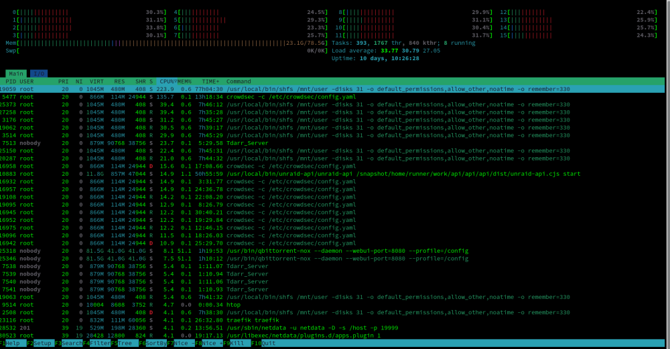The image size is (670, 349).
Task: Select the shfs row with time 7h41:32
Action: coord(332,297)
